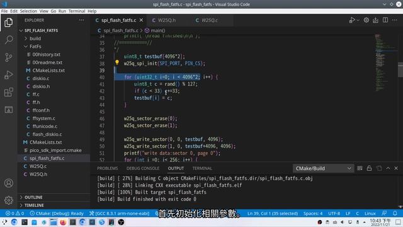Switch to the PROBLEMS panel tab
Viewport: 403px width, 227px height.
tap(108, 168)
